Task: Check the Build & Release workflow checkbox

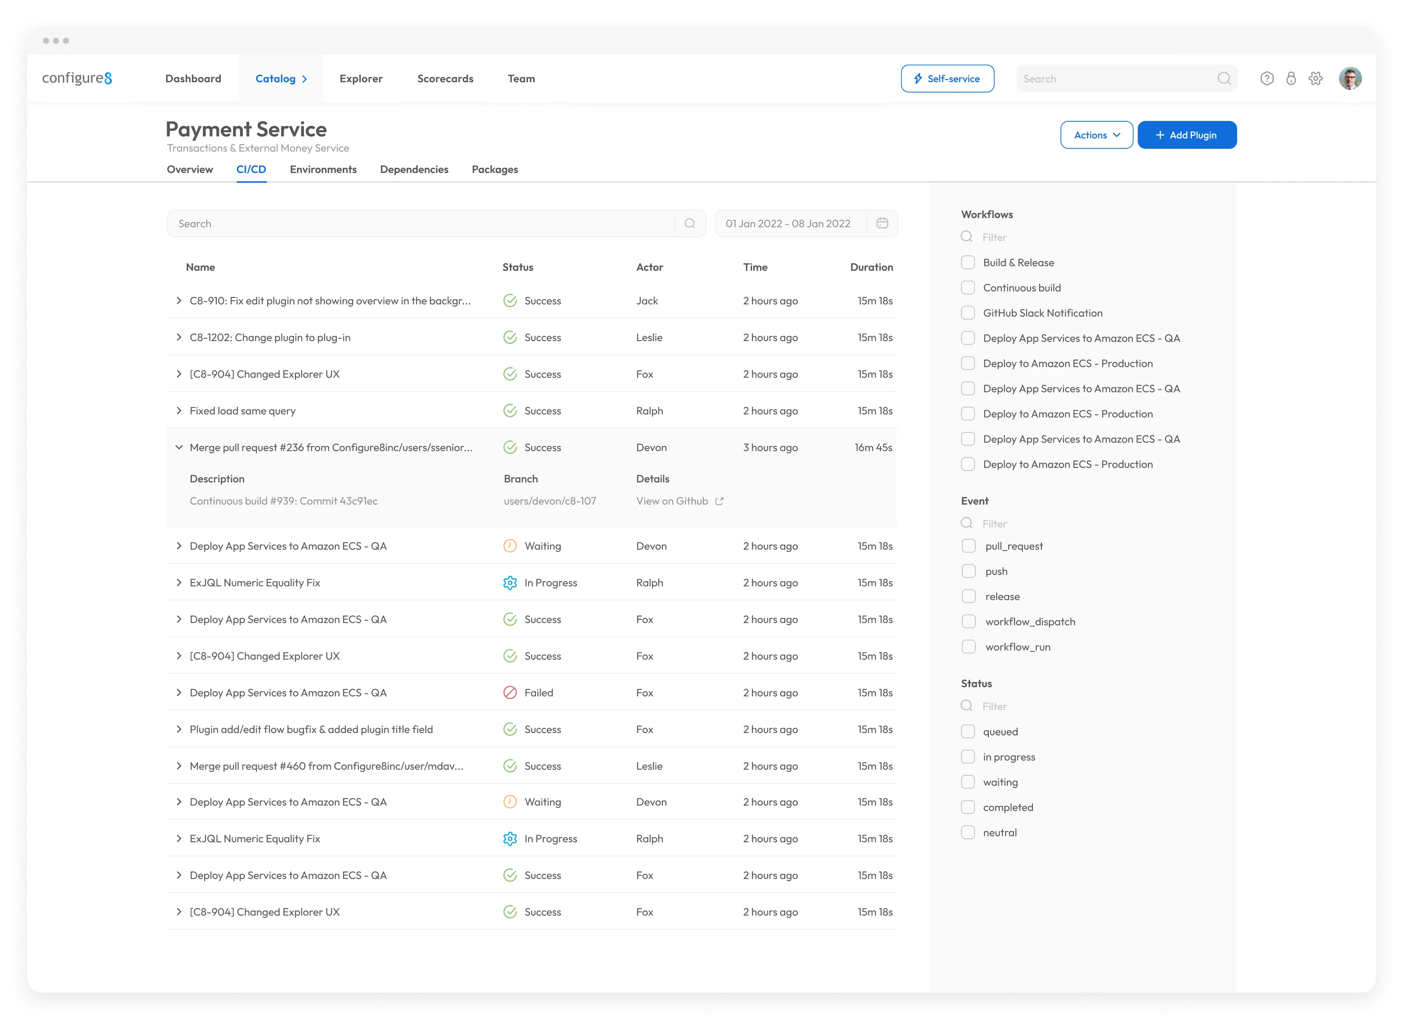Action: coord(968,262)
